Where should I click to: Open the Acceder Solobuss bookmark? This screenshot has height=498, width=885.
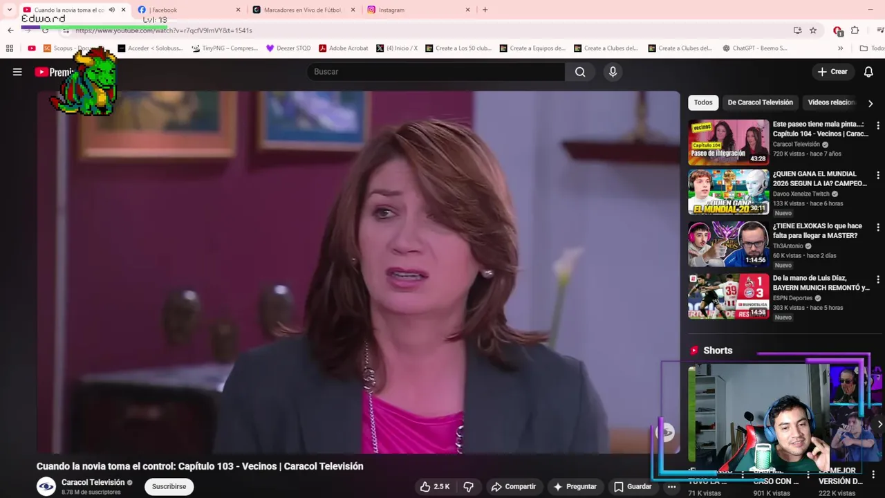point(150,48)
